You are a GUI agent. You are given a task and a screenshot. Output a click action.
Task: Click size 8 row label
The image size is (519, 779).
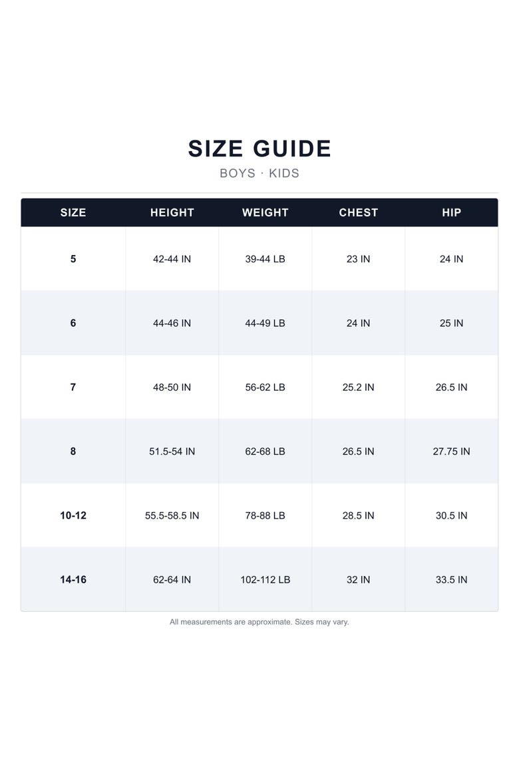(73, 451)
